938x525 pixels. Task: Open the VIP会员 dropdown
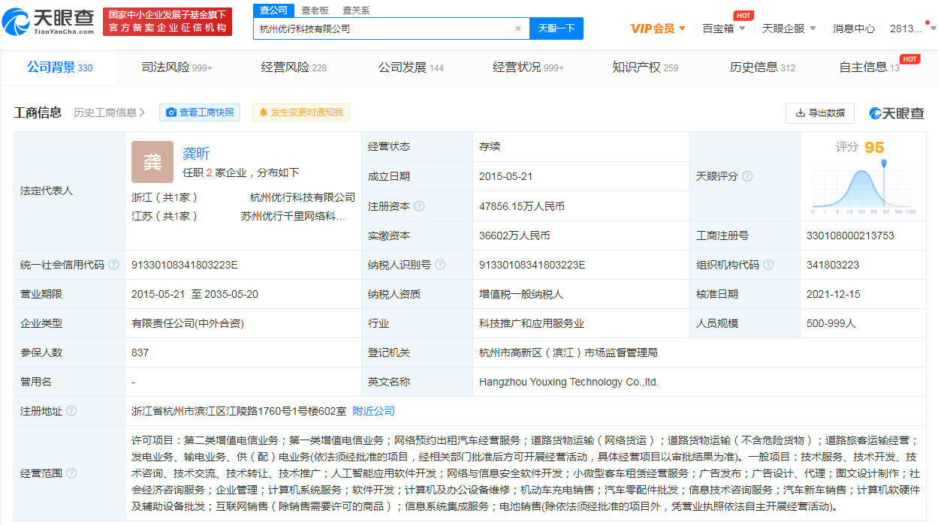(x=658, y=28)
